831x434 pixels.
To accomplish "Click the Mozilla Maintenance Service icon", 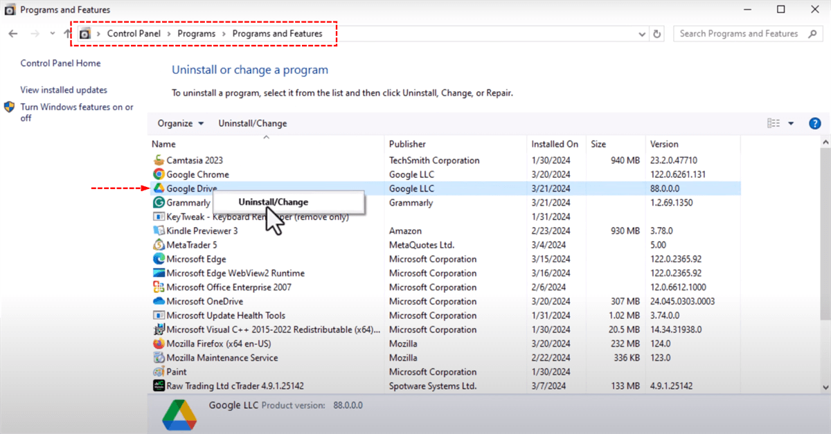I will click(159, 358).
